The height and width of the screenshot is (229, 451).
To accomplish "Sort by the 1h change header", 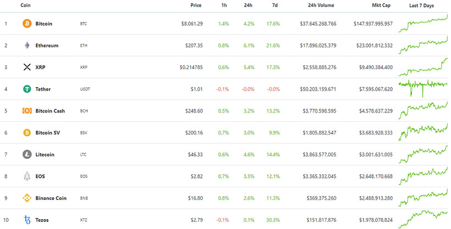I will click(224, 5).
